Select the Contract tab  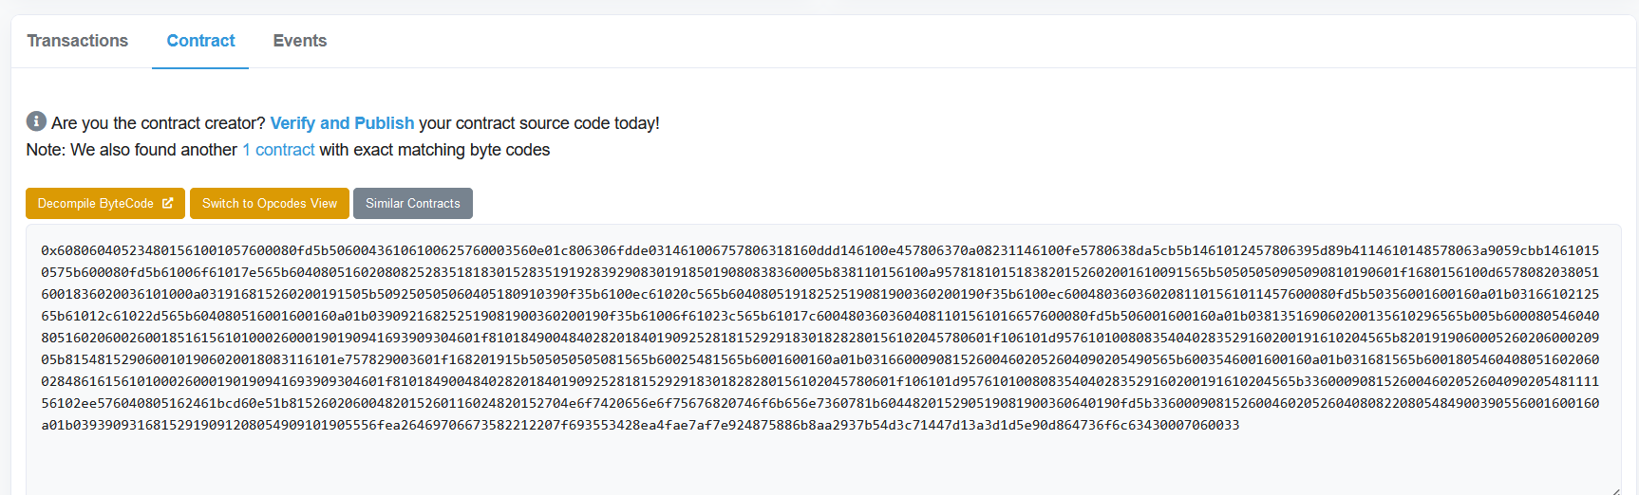pyautogui.click(x=200, y=41)
